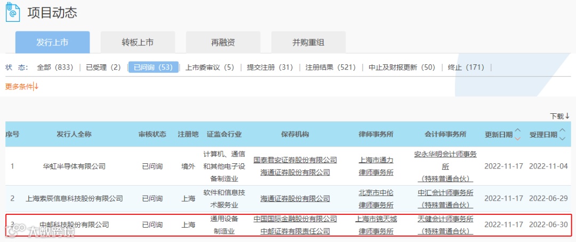Screen dimensions: 576x242
Task: Switch to the 再融资 tab
Action: coord(223,42)
